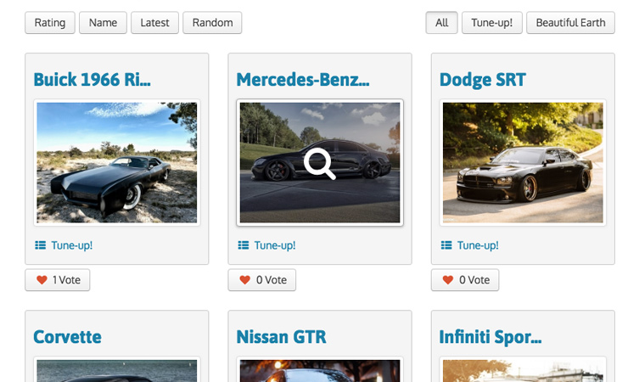Sort gallery by Latest

point(154,22)
